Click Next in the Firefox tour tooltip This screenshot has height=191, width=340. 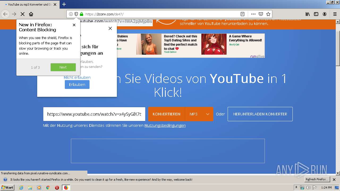point(63,67)
